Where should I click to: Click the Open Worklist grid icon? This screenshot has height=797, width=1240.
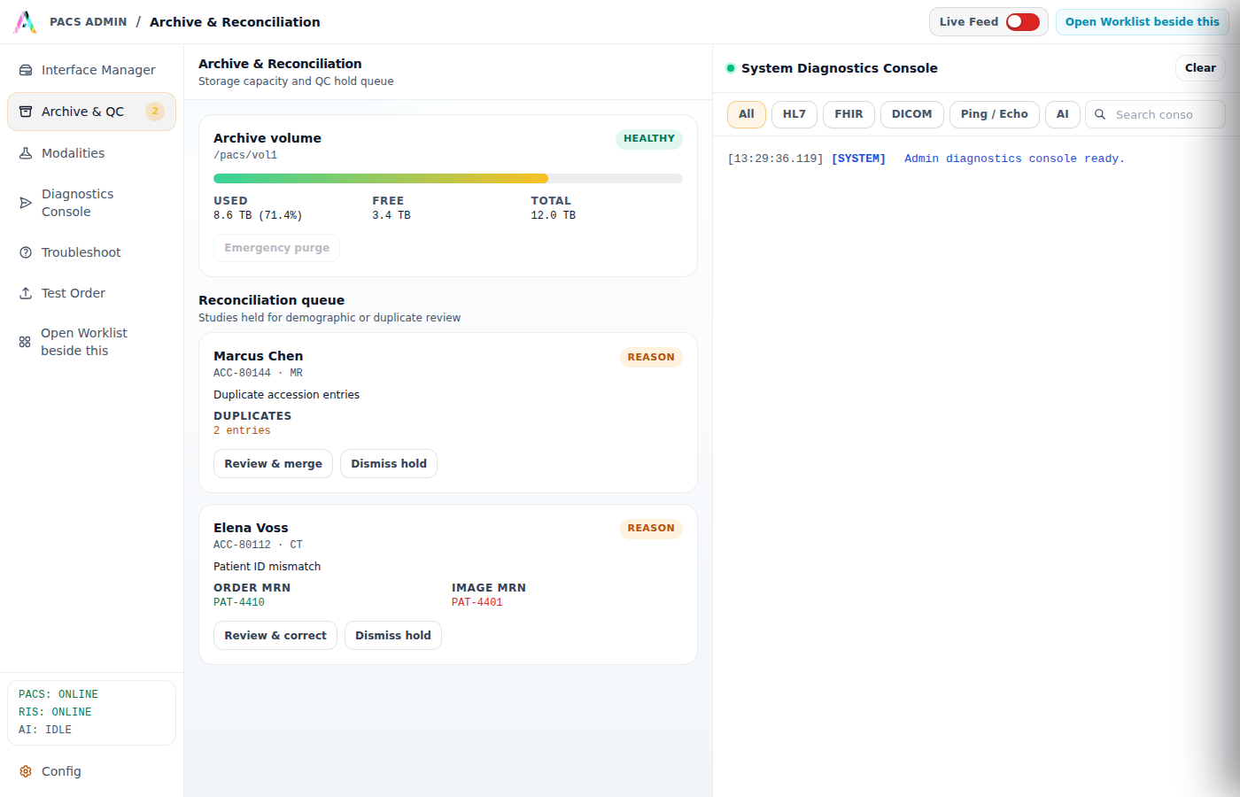[x=25, y=342]
